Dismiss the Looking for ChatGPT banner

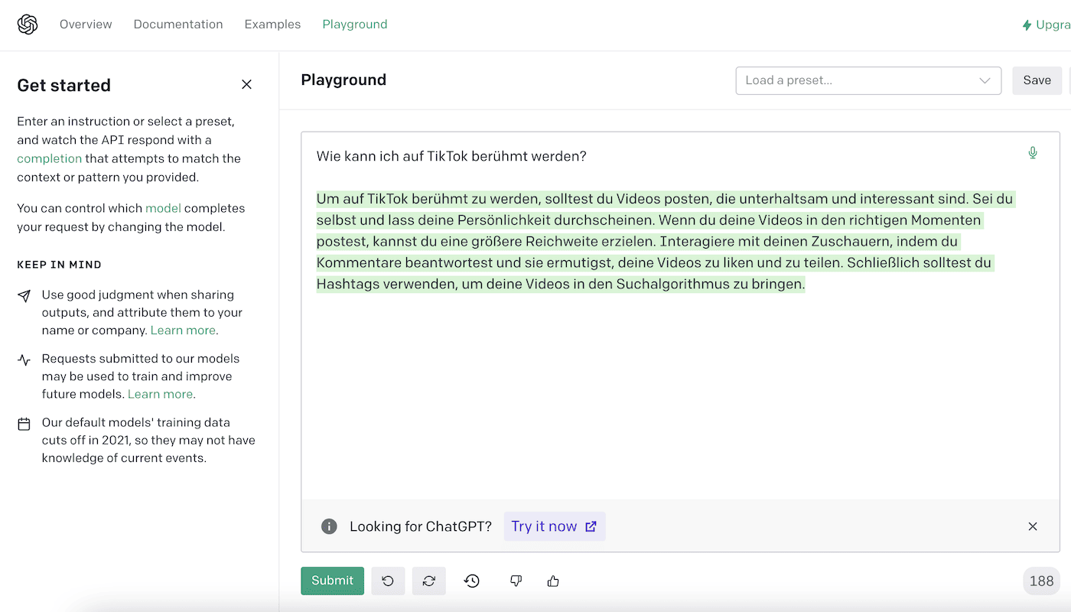tap(1033, 526)
